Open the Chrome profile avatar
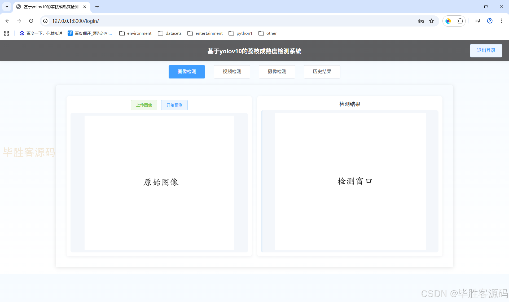 pyautogui.click(x=490, y=21)
